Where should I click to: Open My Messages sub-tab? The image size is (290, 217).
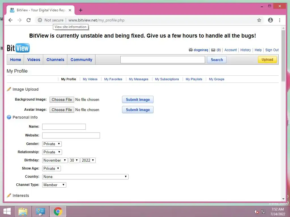pyautogui.click(x=138, y=79)
